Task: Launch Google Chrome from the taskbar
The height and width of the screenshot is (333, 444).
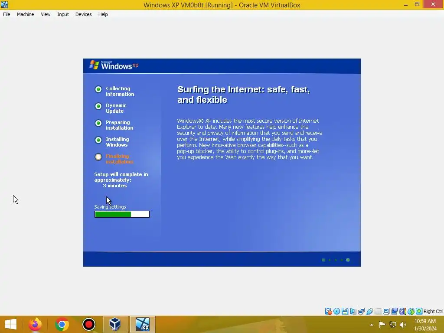Action: (x=62, y=324)
